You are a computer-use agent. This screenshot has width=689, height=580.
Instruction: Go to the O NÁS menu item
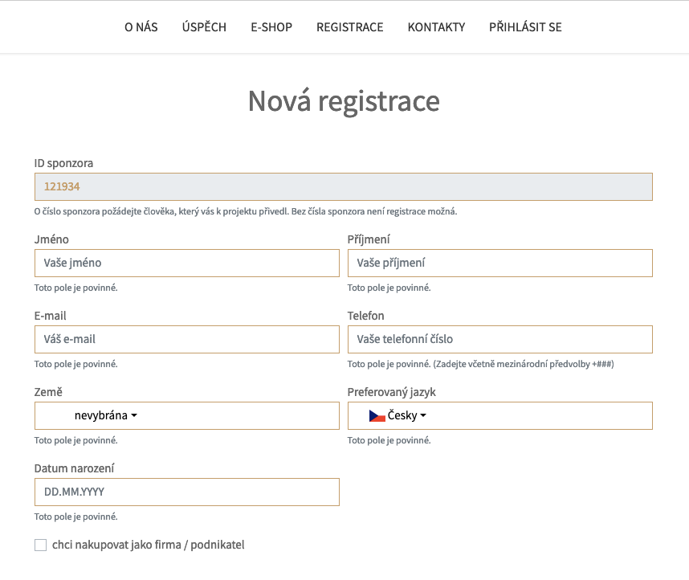(x=141, y=27)
